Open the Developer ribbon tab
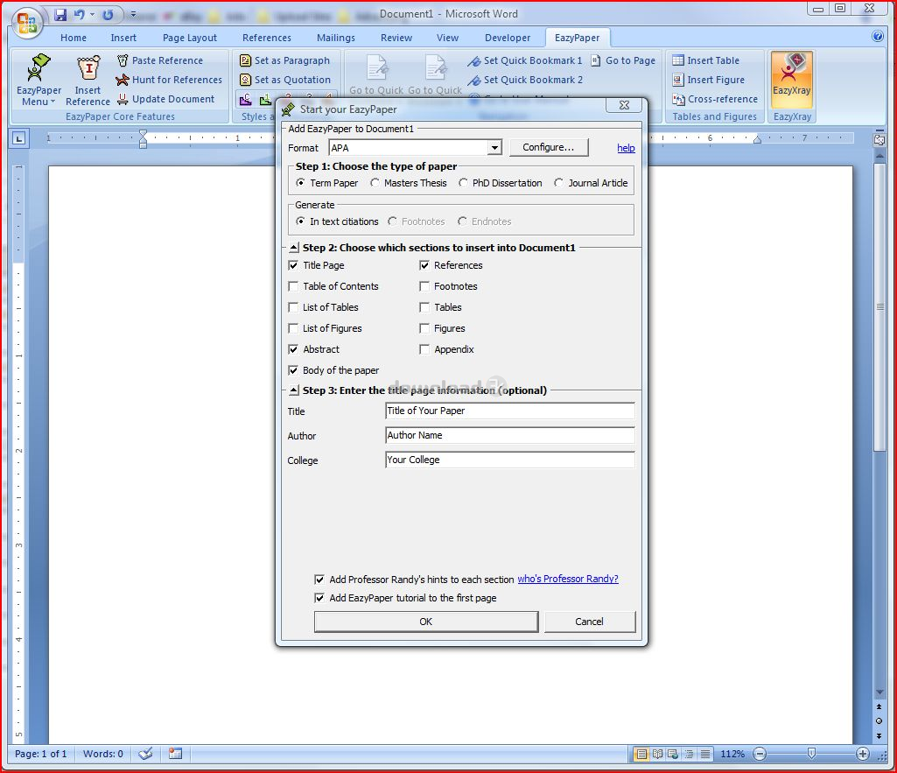This screenshot has width=897, height=773. (508, 38)
